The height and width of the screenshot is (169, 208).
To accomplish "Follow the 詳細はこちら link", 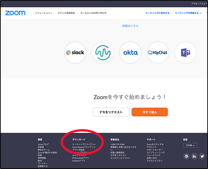I will coord(130,26).
